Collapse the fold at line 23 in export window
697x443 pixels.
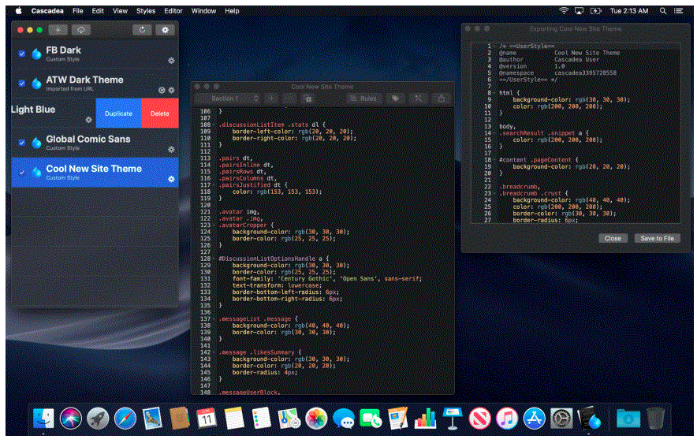tap(494, 193)
